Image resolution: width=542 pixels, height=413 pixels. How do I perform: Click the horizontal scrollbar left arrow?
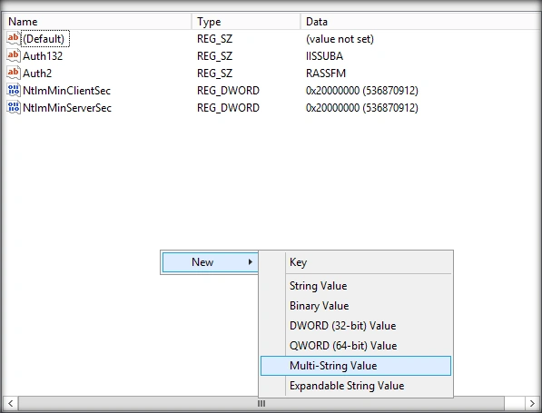10,403
